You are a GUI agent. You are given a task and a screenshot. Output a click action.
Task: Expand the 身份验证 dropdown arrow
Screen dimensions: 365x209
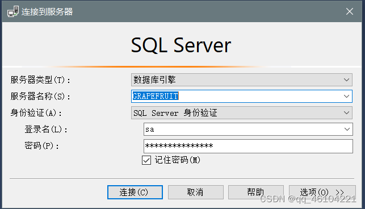[346, 113]
